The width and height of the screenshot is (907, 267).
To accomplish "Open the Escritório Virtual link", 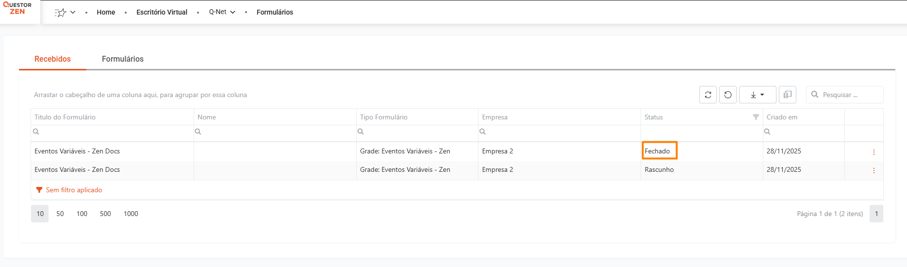I will (162, 12).
